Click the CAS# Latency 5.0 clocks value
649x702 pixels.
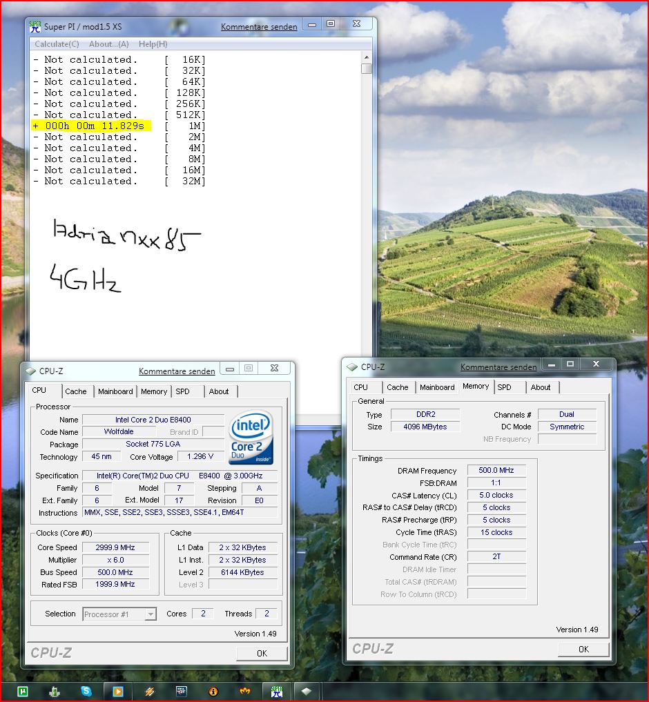(x=496, y=496)
